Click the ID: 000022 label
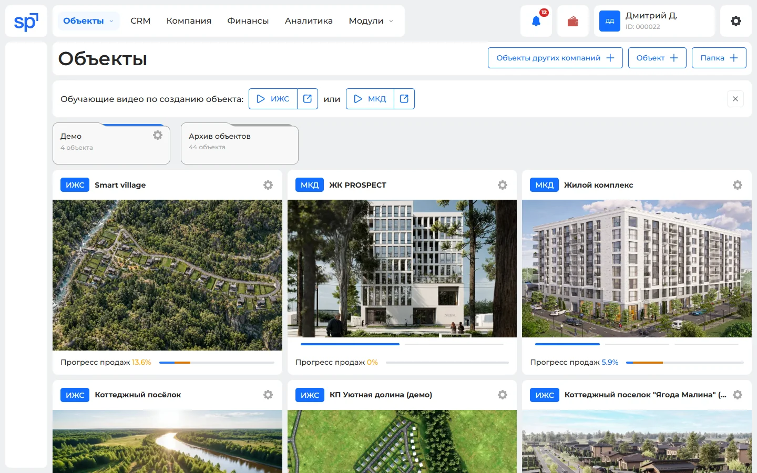Screen dimensions: 757x473 point(642,27)
